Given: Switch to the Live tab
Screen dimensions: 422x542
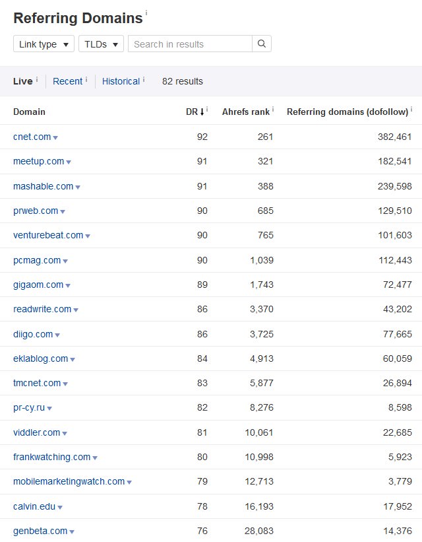Looking at the screenshot, I should (23, 81).
